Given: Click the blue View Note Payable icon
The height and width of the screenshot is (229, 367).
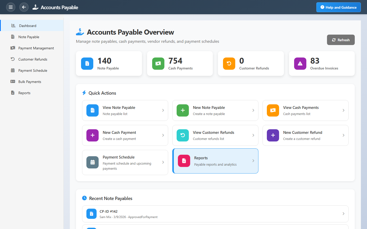Looking at the screenshot, I should pyautogui.click(x=93, y=110).
